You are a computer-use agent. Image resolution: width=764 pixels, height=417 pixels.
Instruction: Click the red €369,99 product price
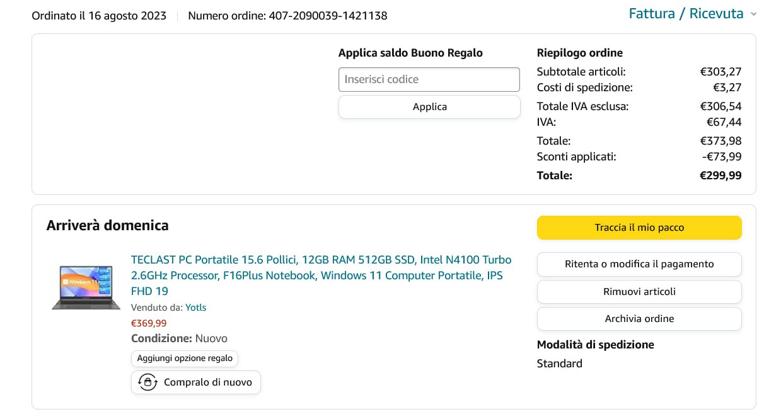(x=149, y=323)
